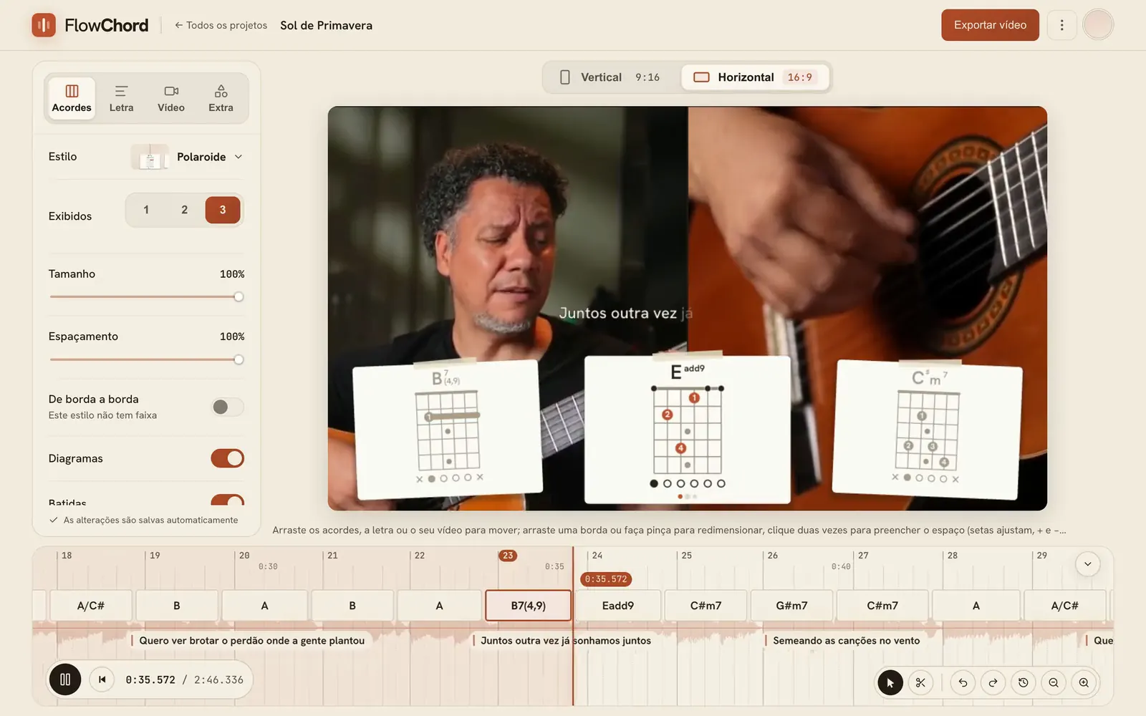This screenshot has height=716, width=1146.
Task: Open the Estilo Polaroide dropdown
Action: click(x=188, y=157)
